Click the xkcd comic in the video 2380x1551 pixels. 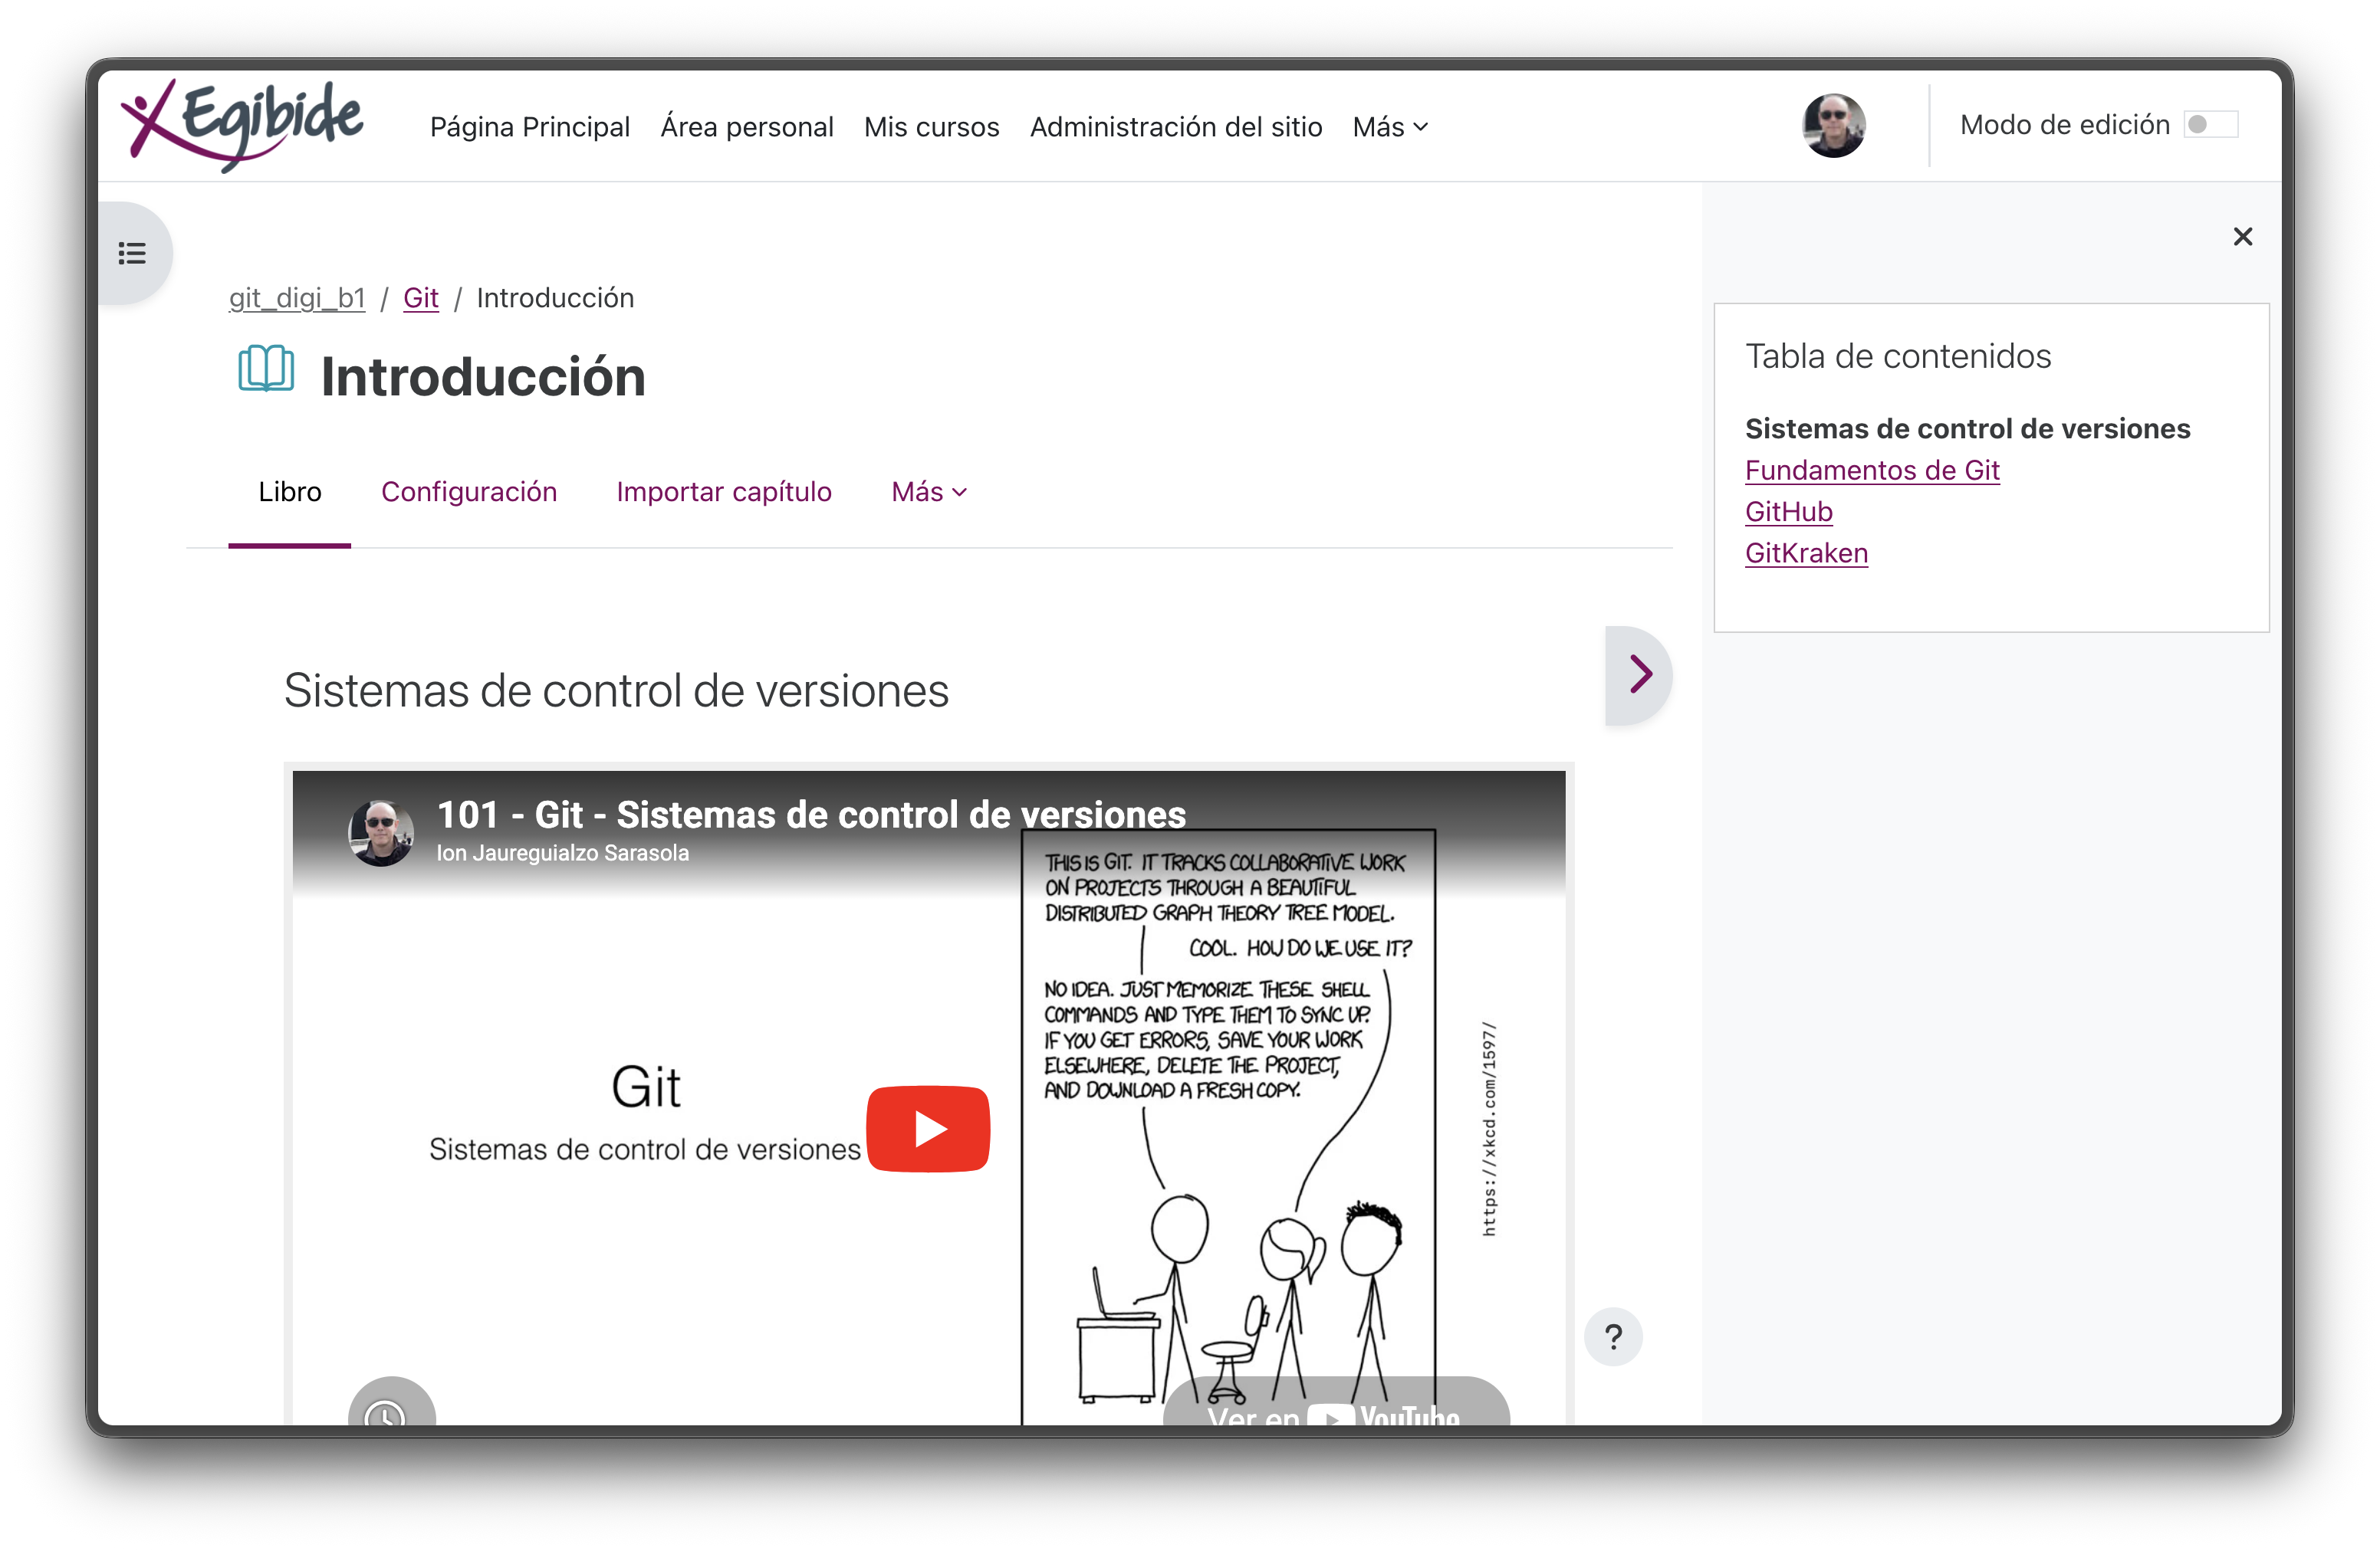pyautogui.click(x=1228, y=1127)
